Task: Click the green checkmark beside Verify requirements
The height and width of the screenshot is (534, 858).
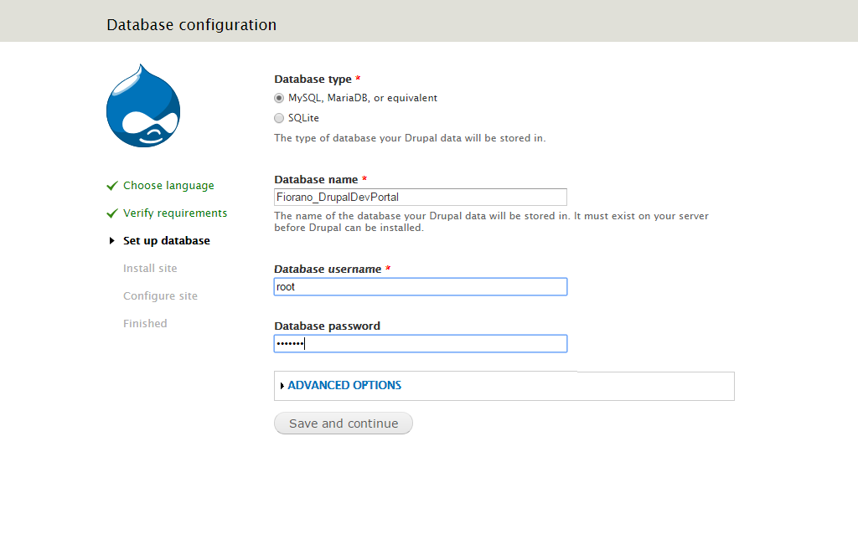Action: [112, 213]
